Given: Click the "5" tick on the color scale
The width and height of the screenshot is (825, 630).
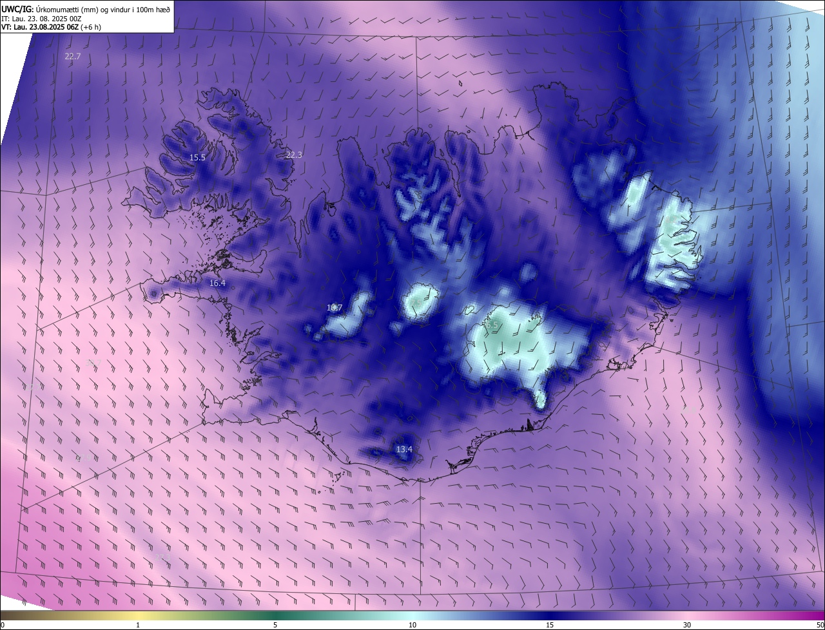Looking at the screenshot, I should (275, 625).
